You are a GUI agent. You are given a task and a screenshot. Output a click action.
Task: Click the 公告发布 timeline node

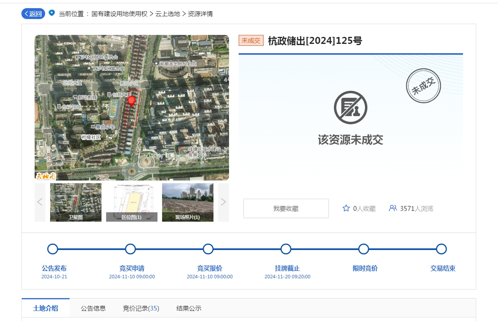tap(53, 249)
